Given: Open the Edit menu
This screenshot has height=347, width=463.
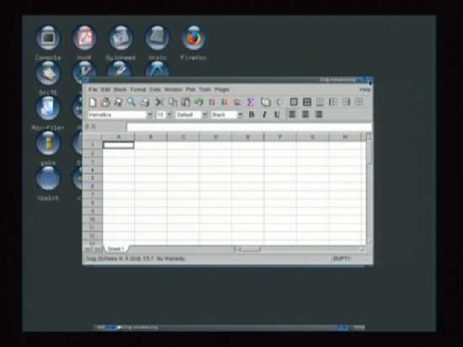Looking at the screenshot, I should [x=105, y=89].
